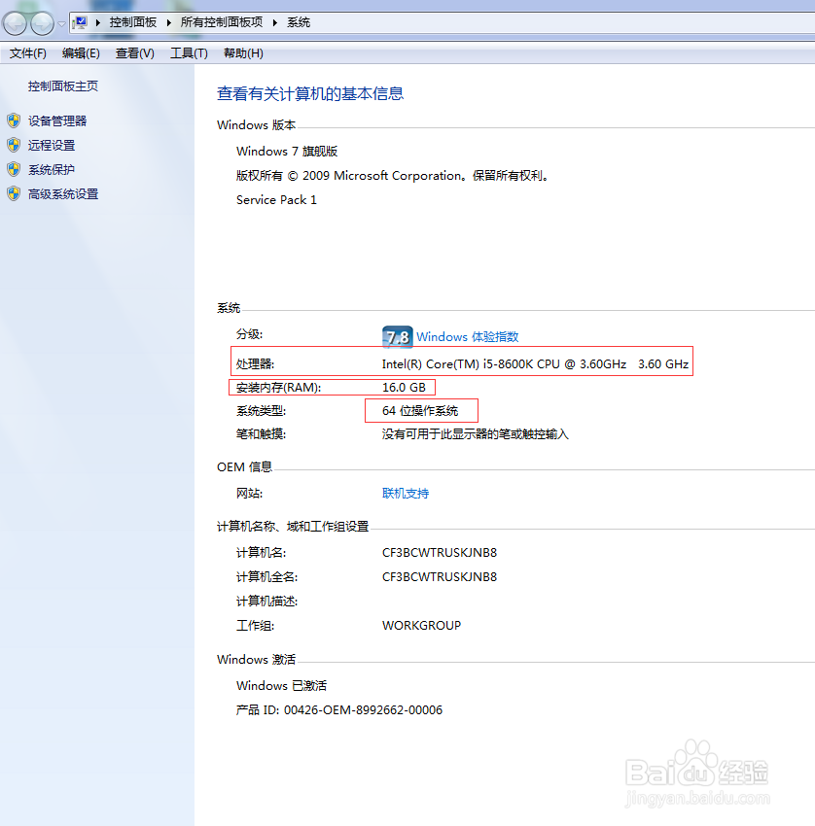This screenshot has width=815, height=826.
Task: Open the 查看(V) menu
Action: click(135, 53)
